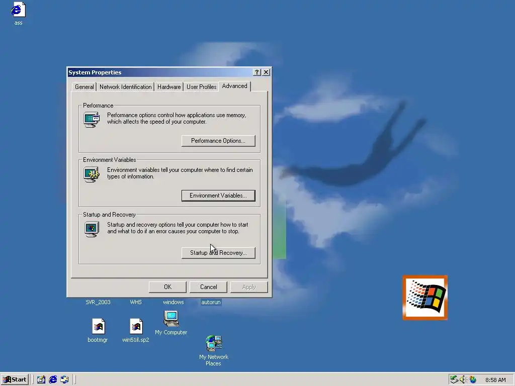Click the Windows logo image on desktop

(425, 298)
